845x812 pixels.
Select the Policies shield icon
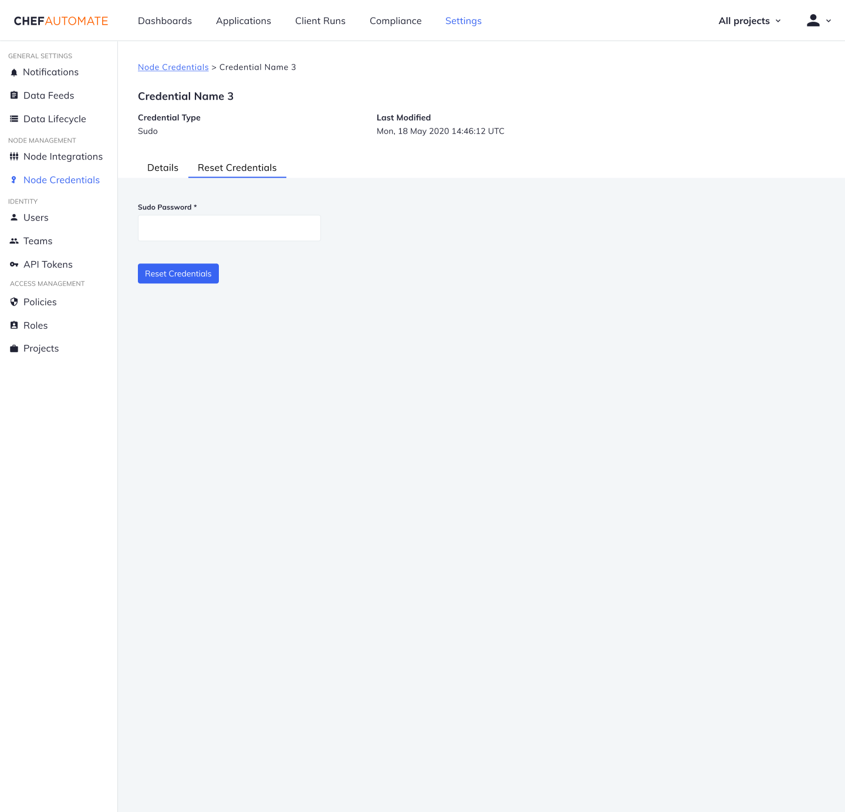tap(14, 302)
